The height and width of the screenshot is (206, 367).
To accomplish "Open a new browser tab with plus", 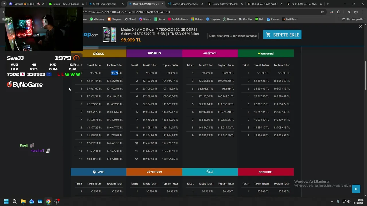I will 328,4.
